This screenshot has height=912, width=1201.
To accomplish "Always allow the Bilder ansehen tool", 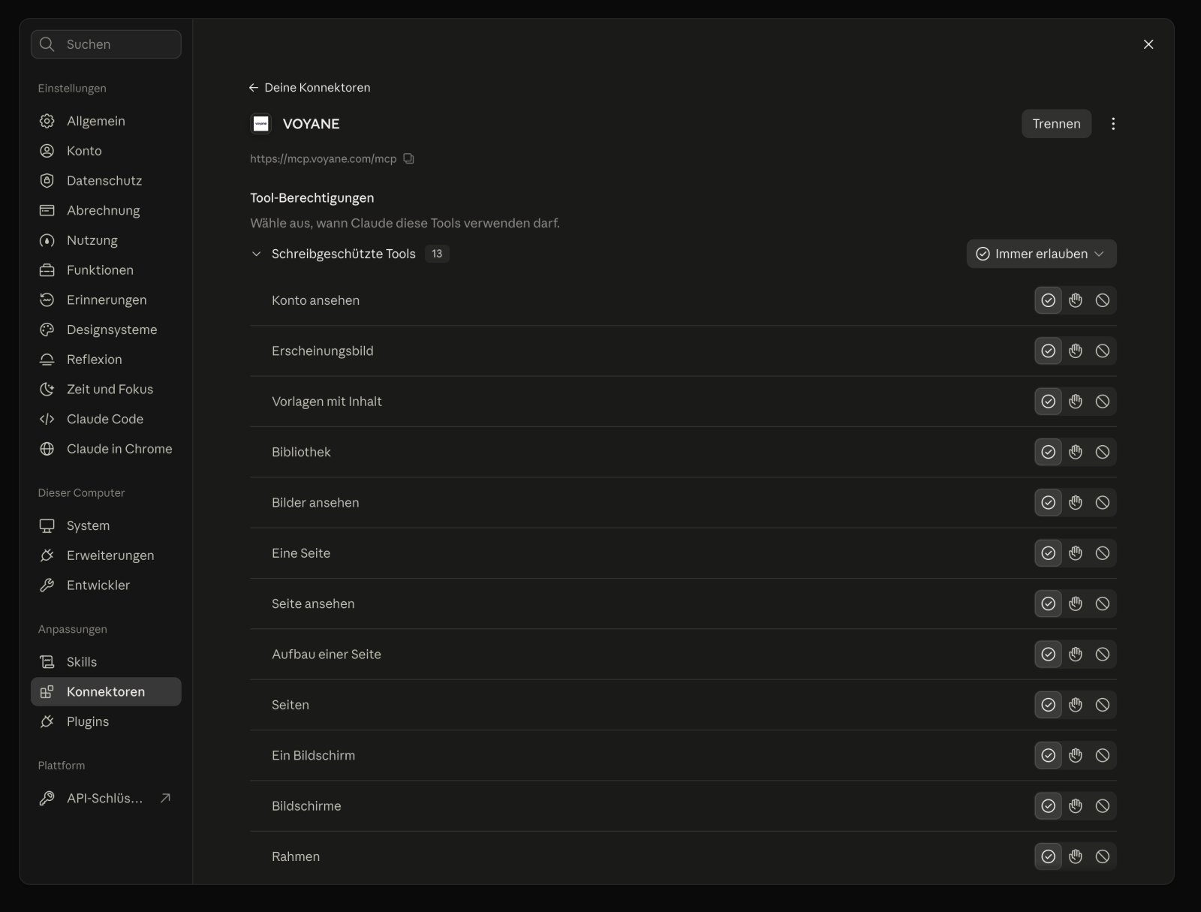I will [1049, 502].
